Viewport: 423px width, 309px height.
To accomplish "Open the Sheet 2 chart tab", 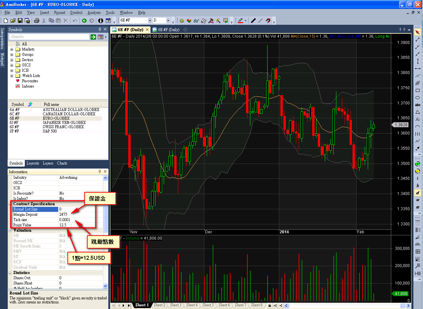I will tap(159, 305).
